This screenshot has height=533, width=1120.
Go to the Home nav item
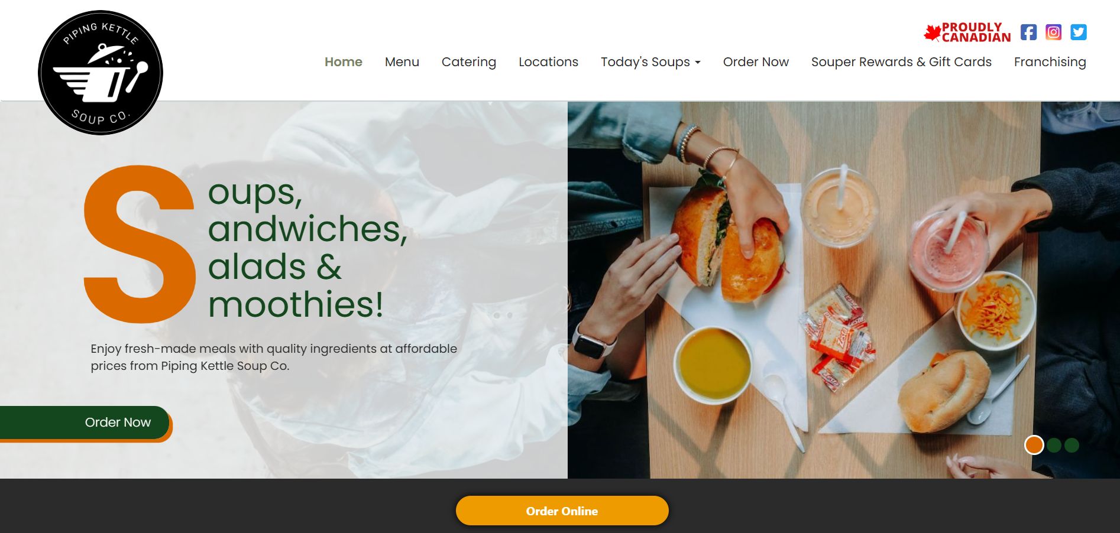pos(344,62)
